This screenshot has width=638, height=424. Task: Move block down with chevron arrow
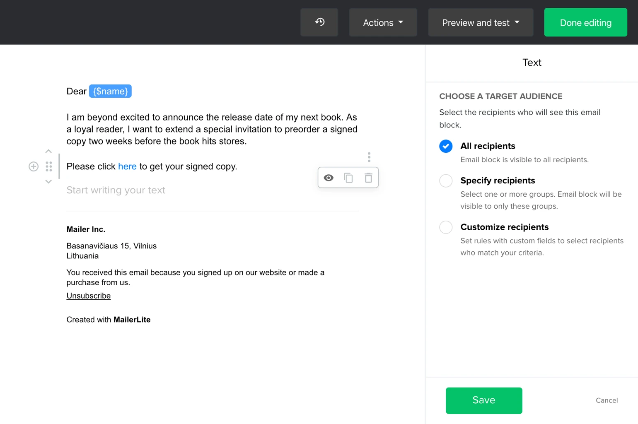[48, 181]
